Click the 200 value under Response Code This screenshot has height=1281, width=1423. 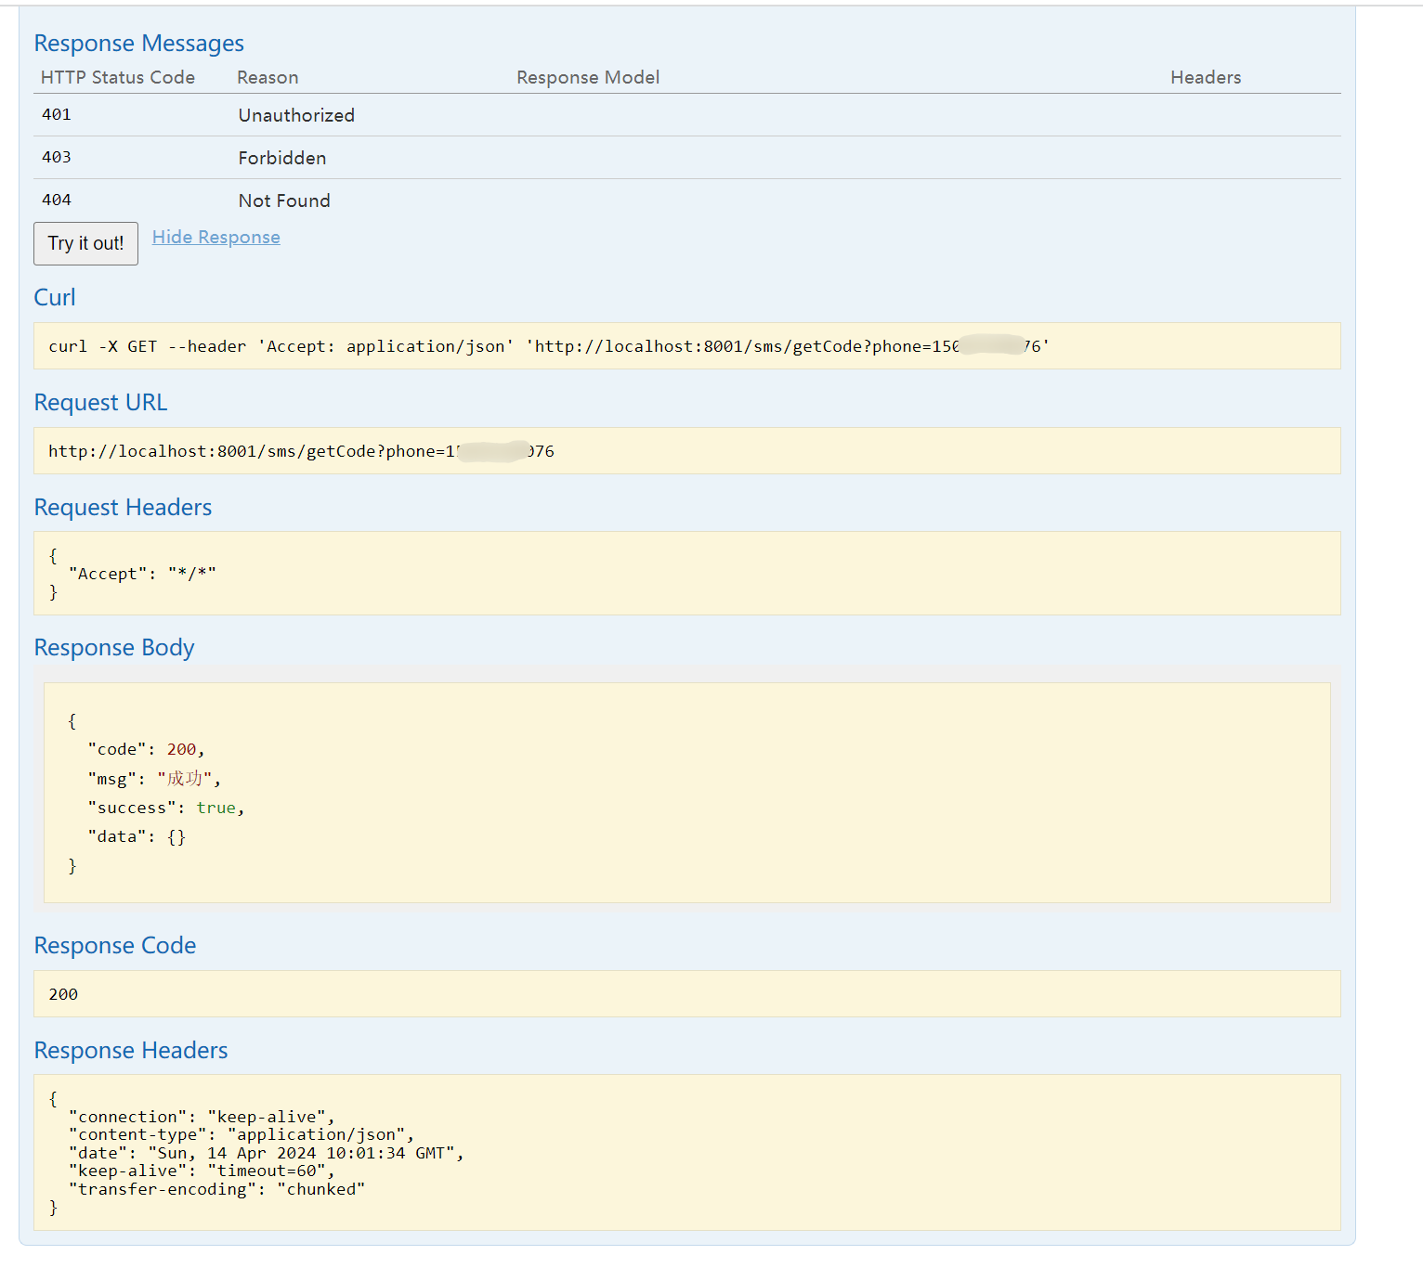(63, 994)
